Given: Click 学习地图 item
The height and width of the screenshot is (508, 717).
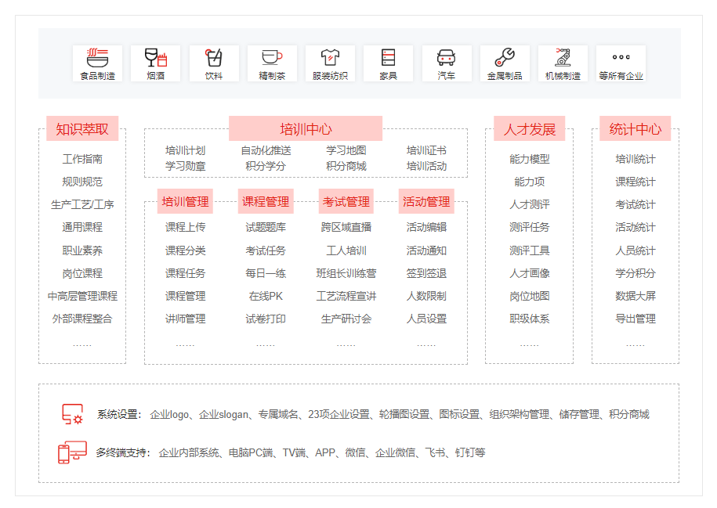Looking at the screenshot, I should (x=346, y=150).
